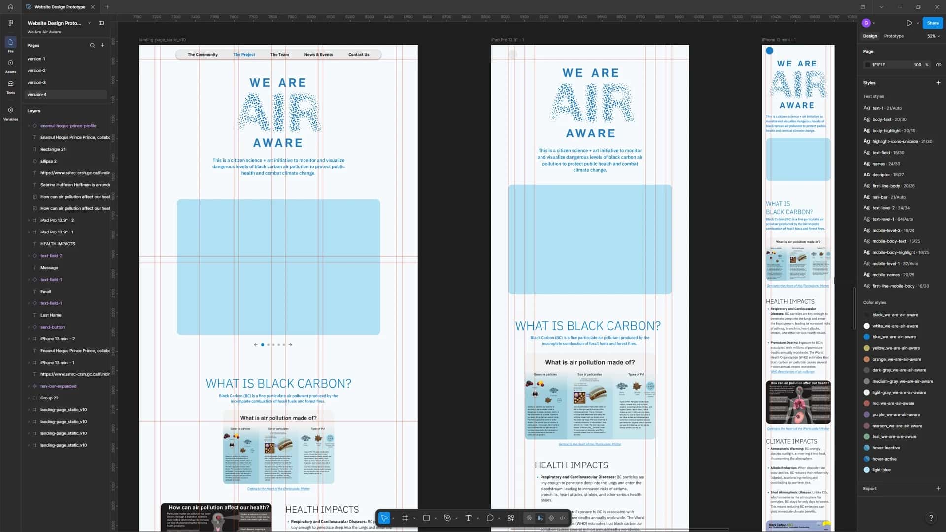Click the G user avatar
The image size is (946, 532).
click(x=866, y=23)
